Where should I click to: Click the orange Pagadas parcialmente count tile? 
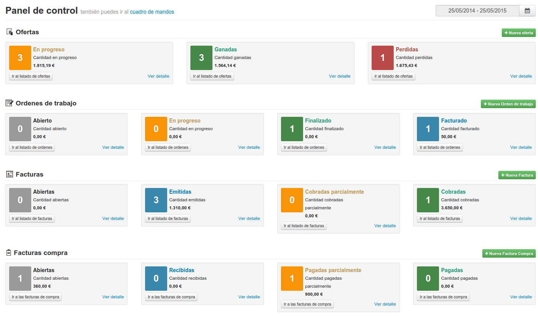tap(292, 279)
